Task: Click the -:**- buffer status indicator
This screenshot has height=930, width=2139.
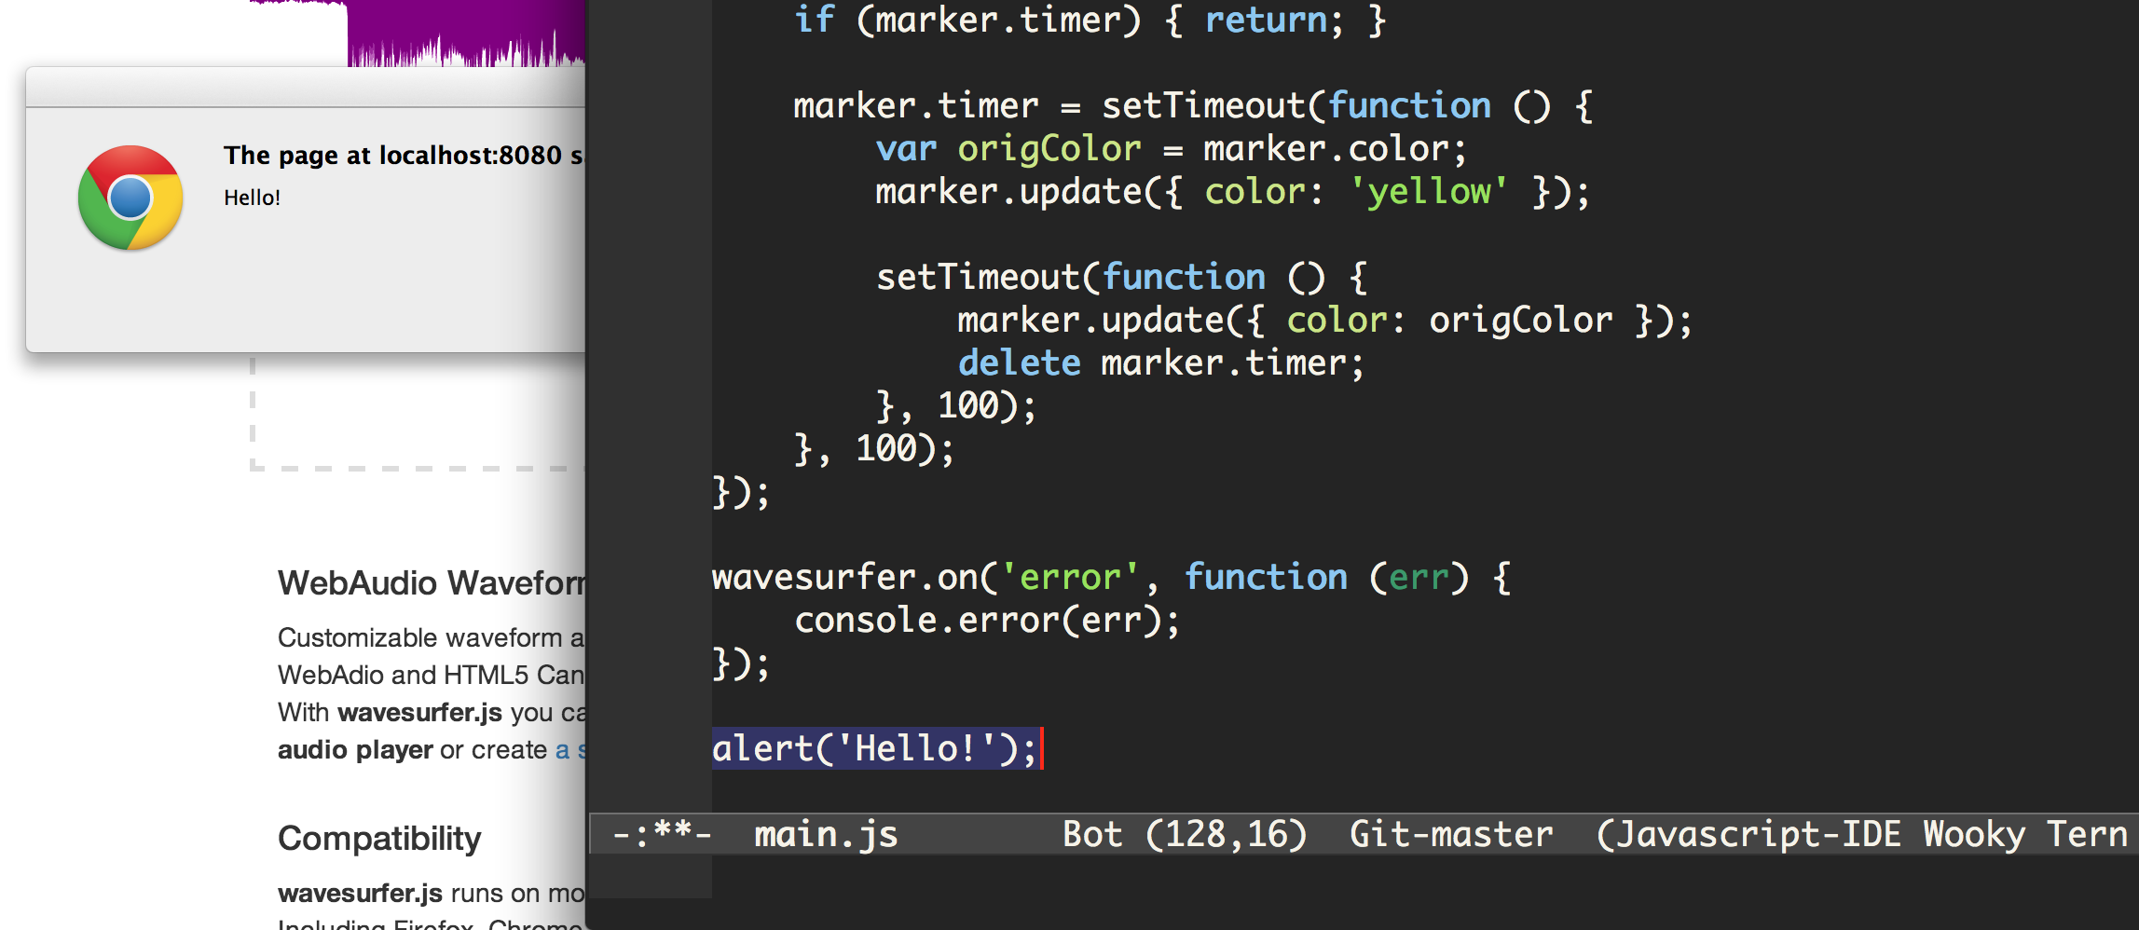Action: coord(662,834)
